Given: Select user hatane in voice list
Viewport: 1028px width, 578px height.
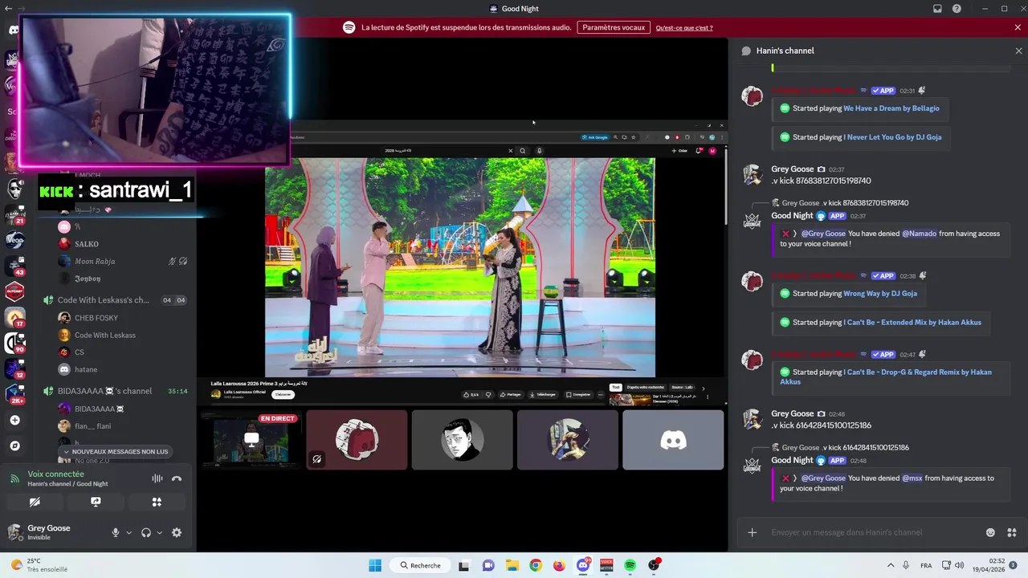Looking at the screenshot, I should [86, 369].
